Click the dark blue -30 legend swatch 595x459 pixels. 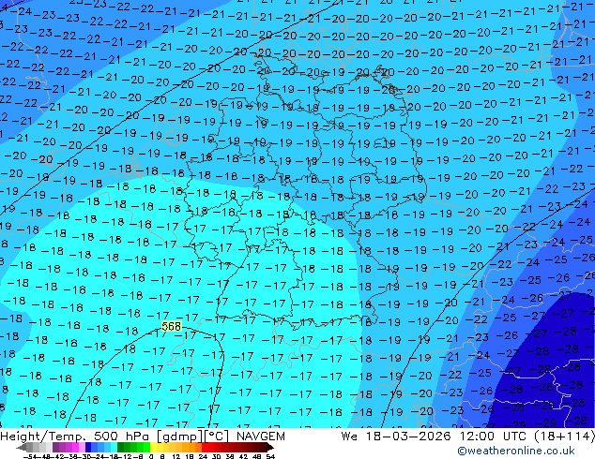pos(88,448)
